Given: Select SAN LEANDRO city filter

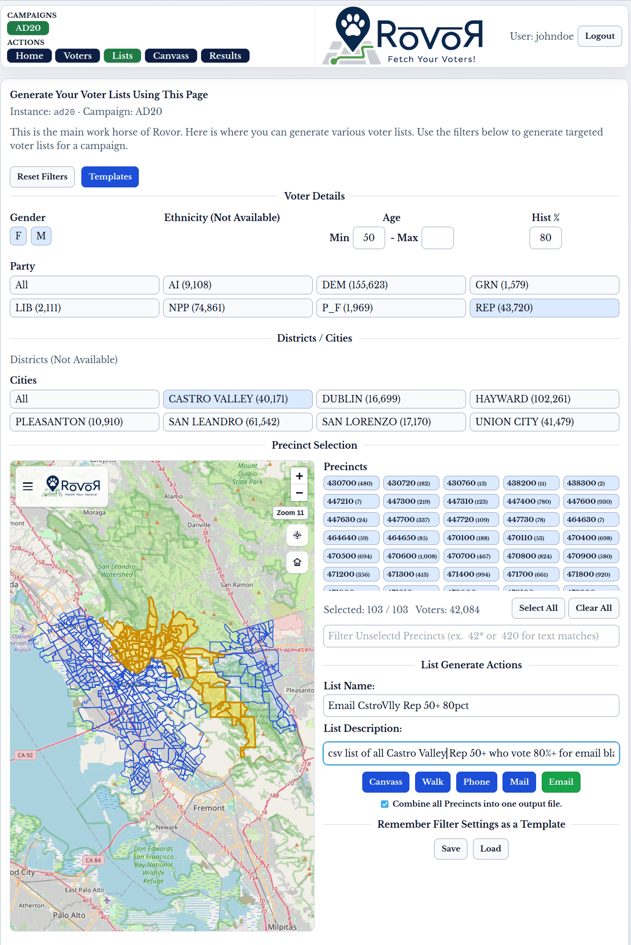Looking at the screenshot, I should click(x=237, y=422).
